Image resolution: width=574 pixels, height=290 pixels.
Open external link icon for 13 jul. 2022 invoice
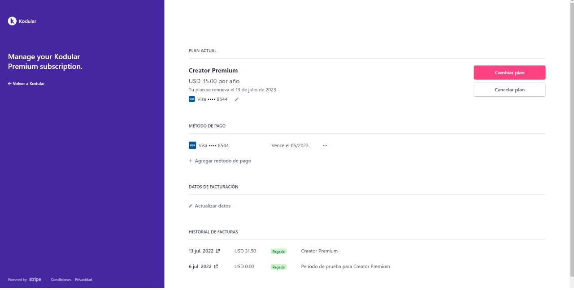pyautogui.click(x=218, y=251)
